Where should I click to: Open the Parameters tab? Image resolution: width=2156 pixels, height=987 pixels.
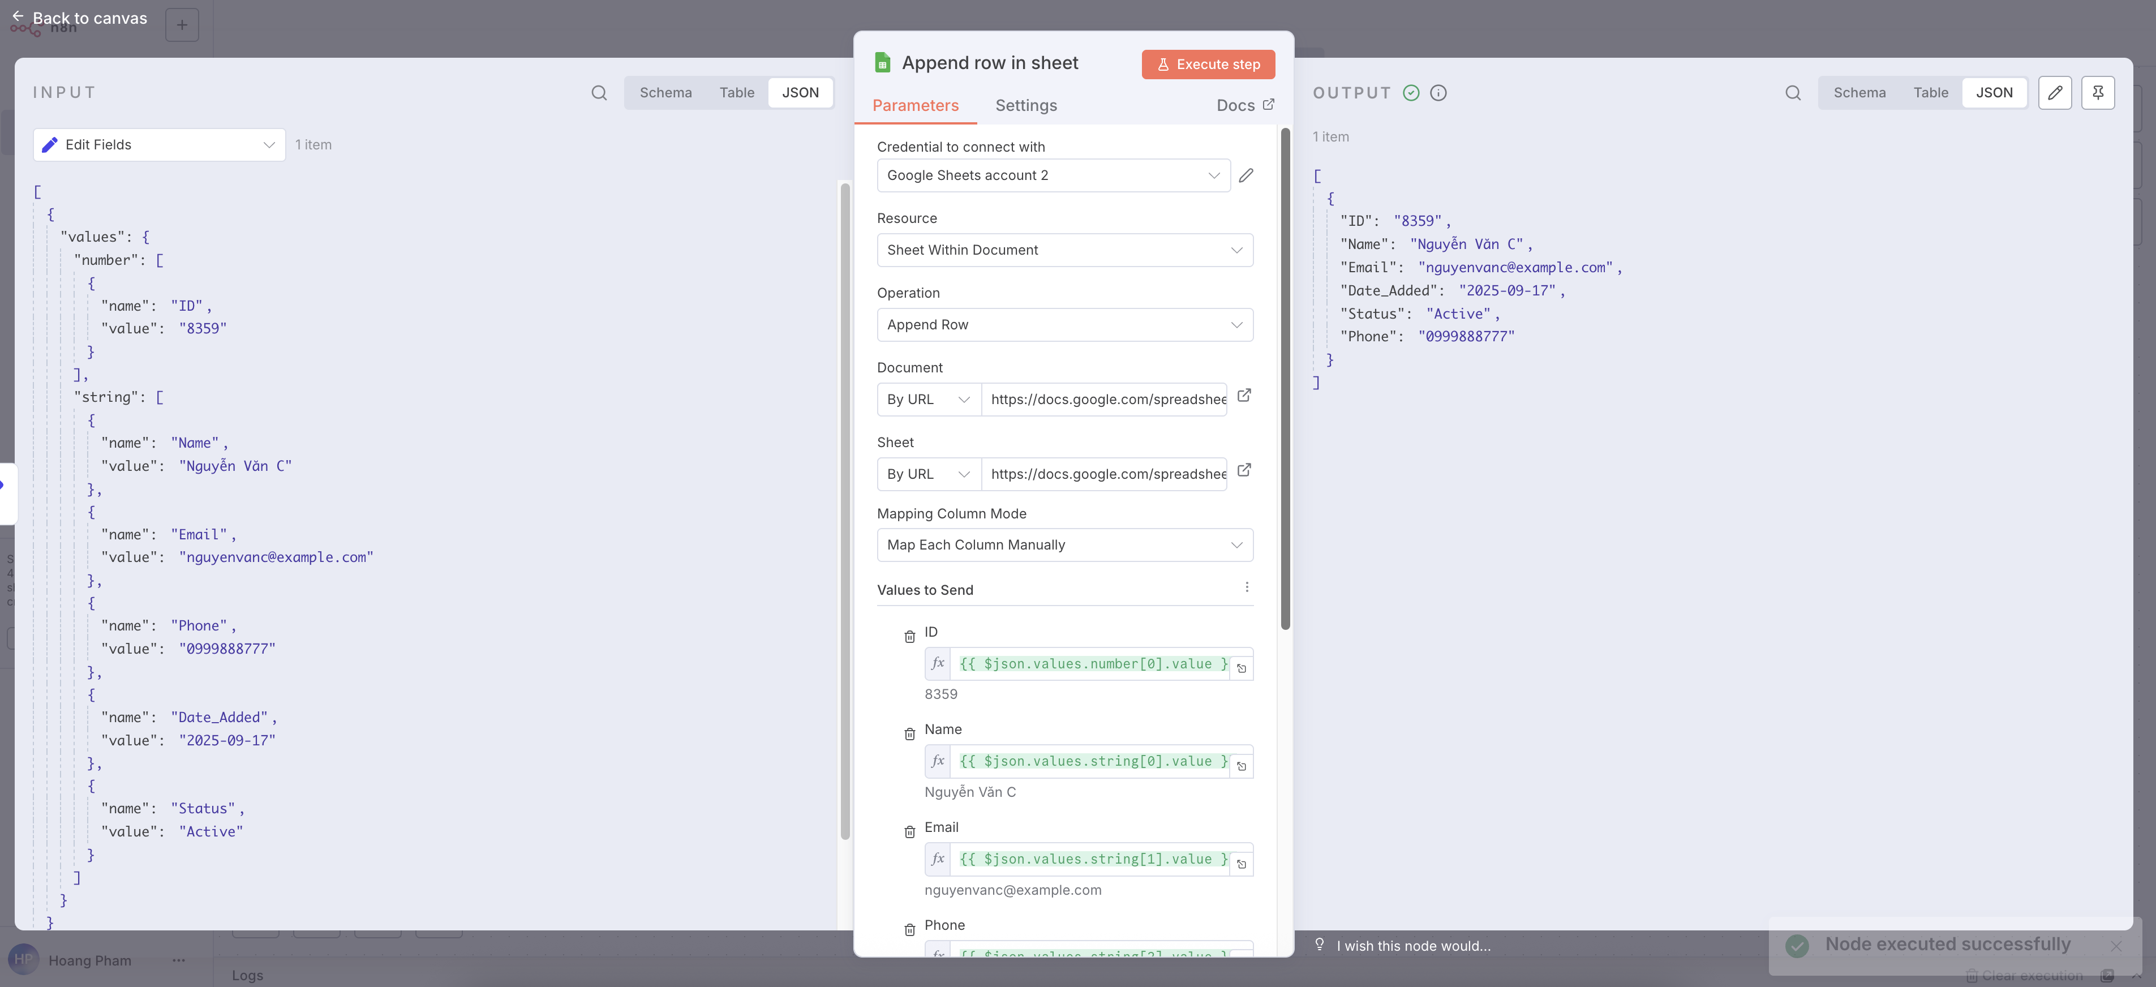[x=915, y=105]
